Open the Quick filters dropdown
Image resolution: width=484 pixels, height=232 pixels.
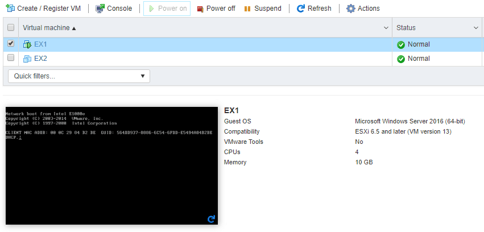point(79,76)
